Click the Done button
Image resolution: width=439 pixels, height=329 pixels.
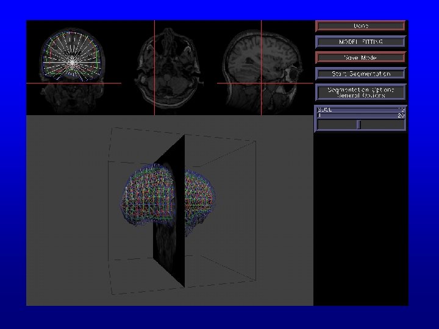coord(360,26)
